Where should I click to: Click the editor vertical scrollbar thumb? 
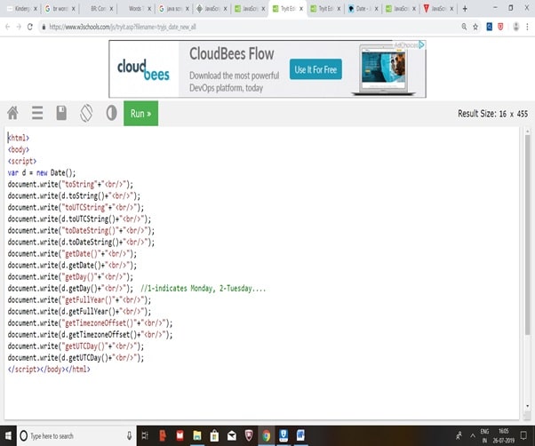pyautogui.click(x=528, y=235)
